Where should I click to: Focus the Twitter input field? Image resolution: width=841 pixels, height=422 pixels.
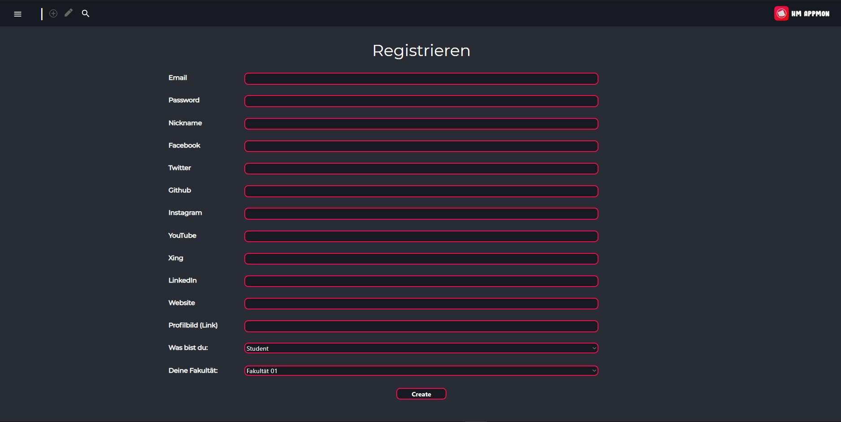[421, 169]
